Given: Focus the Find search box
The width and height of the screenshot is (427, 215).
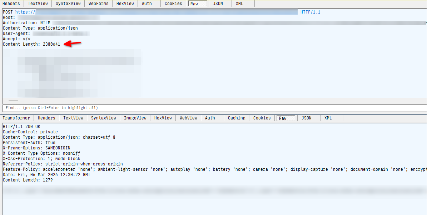Looking at the screenshot, I should click(x=214, y=108).
